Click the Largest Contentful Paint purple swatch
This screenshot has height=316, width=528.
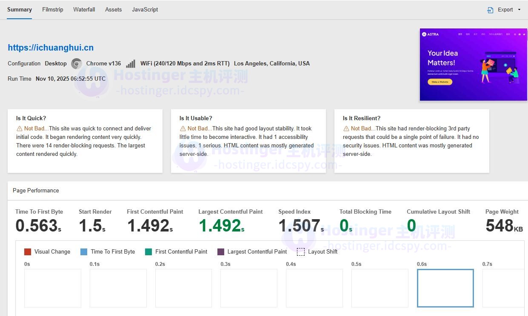click(x=221, y=252)
